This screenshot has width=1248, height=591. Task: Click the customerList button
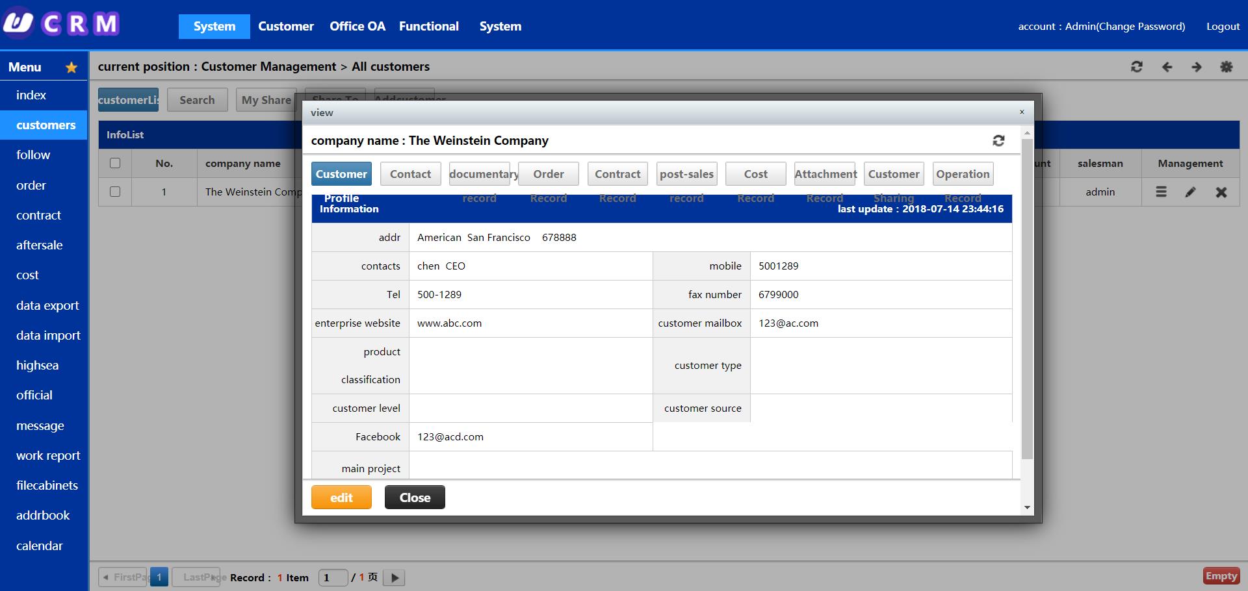pos(128,99)
